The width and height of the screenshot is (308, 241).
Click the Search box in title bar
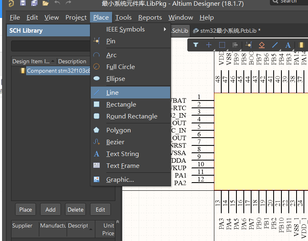(289, 2)
